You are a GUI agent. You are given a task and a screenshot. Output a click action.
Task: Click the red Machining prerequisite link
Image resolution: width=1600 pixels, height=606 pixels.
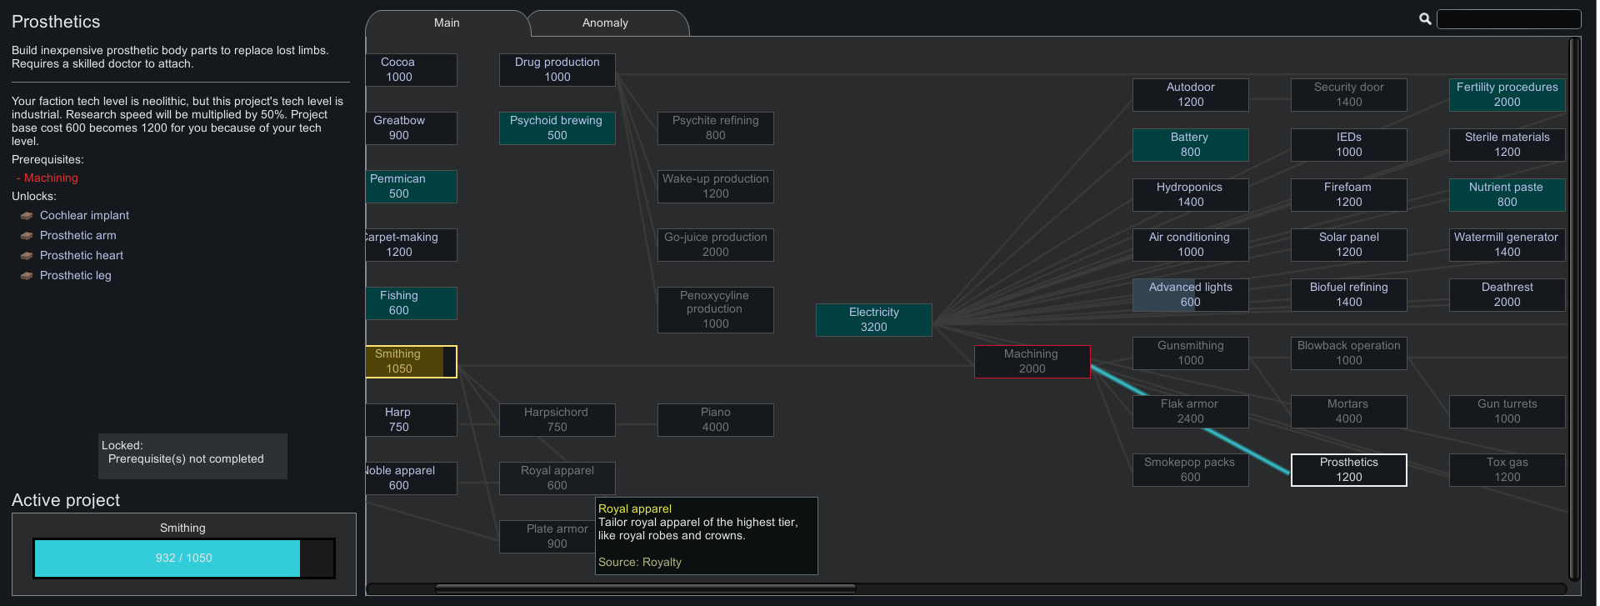51,178
